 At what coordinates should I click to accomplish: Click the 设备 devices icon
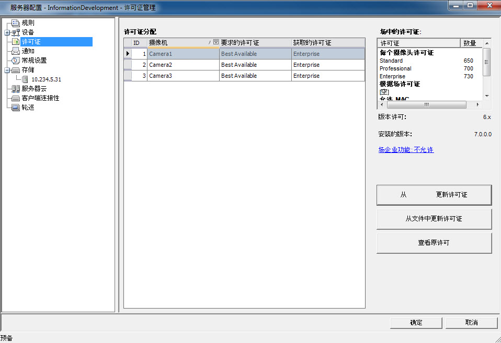point(15,32)
